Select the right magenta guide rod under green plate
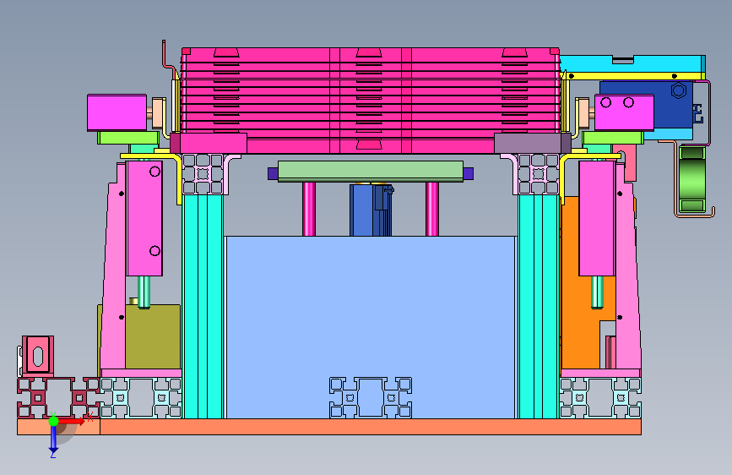This screenshot has height=475, width=732. click(431, 209)
